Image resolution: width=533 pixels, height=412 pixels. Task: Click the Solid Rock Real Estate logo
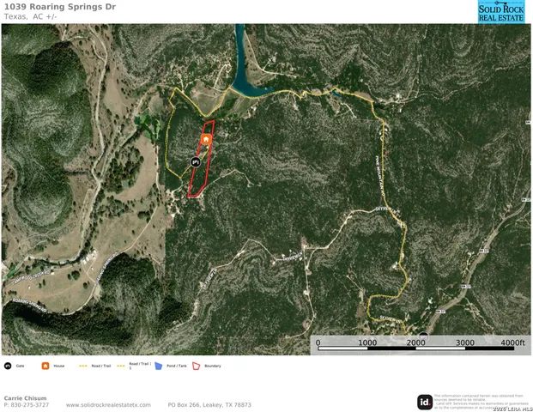500,12
